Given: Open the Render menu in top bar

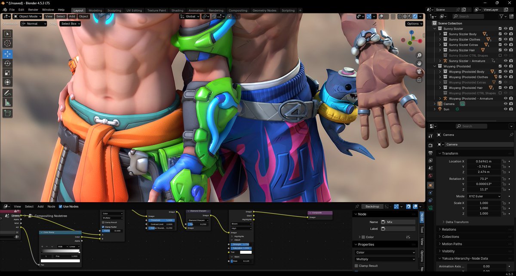Looking at the screenshot, I should (33, 9).
